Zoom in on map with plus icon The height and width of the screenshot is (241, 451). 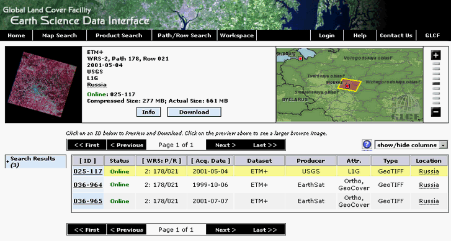pyautogui.click(x=435, y=55)
